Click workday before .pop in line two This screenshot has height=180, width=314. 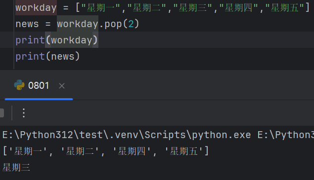point(78,24)
